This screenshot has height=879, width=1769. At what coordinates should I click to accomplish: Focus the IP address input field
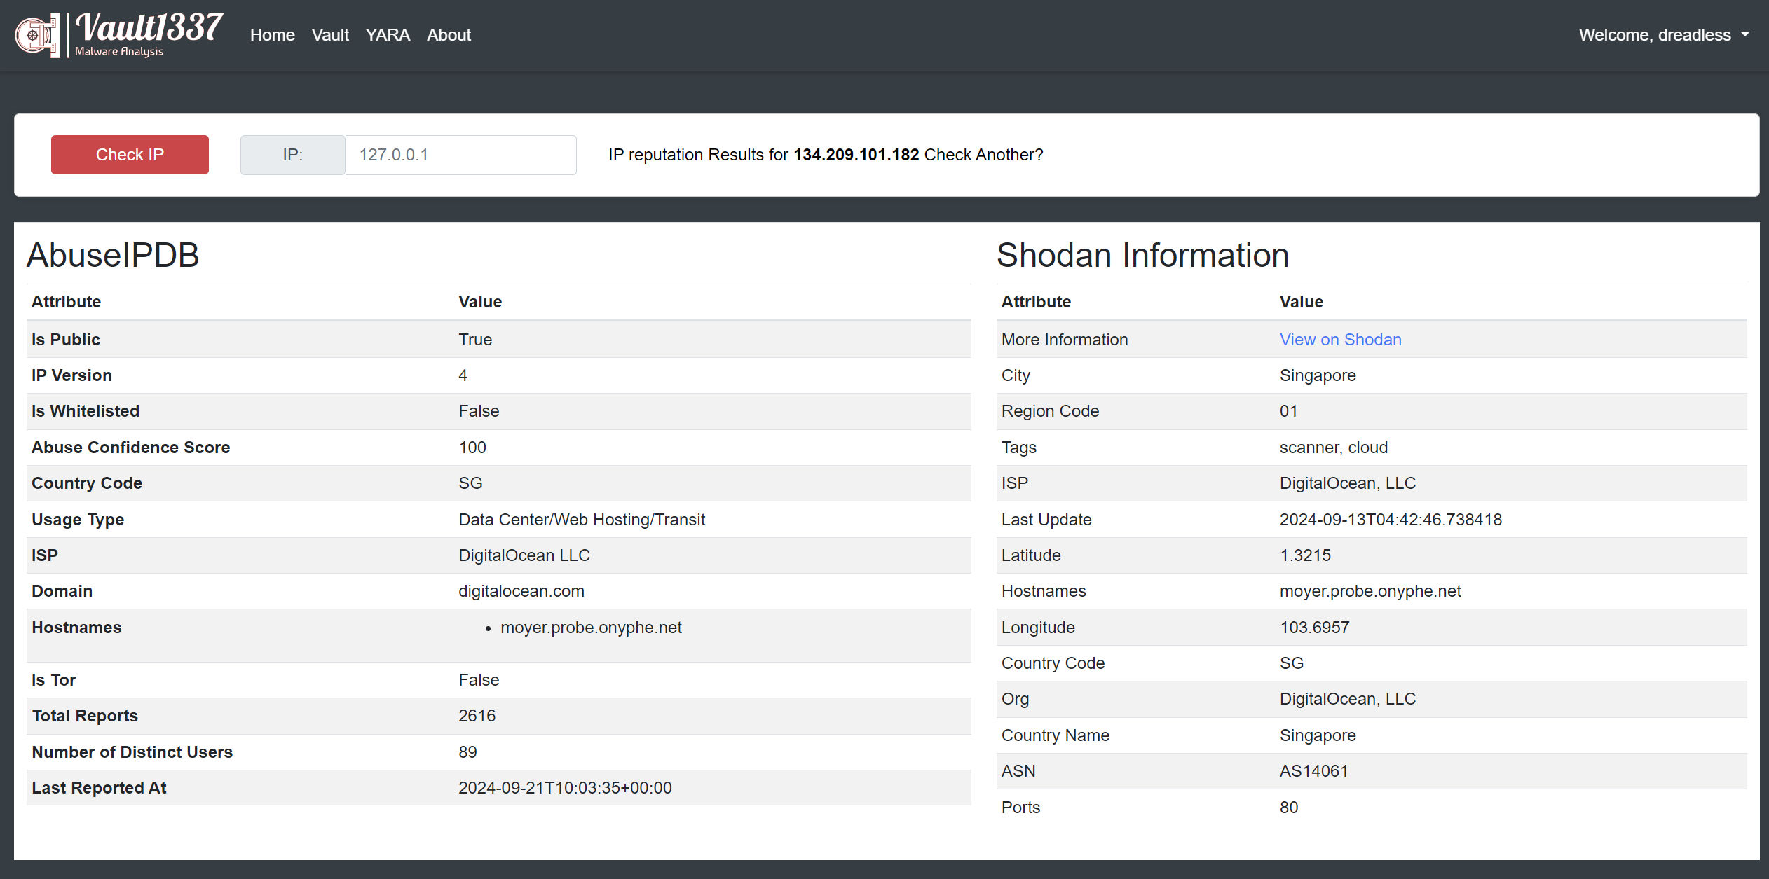pos(460,155)
